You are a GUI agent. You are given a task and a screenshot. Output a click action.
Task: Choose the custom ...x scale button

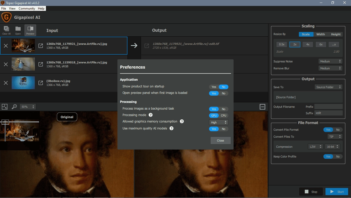point(334,44)
